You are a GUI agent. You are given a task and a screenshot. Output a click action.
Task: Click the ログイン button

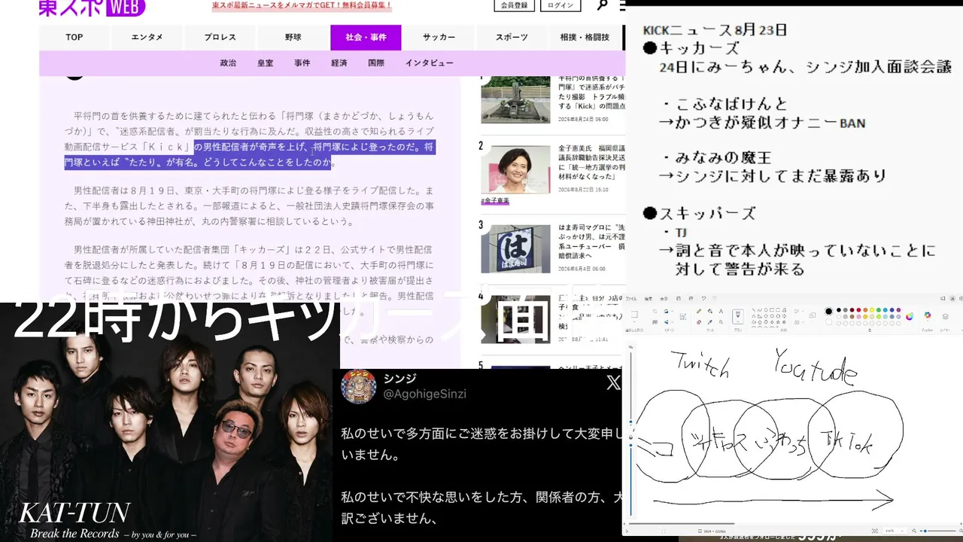tap(560, 5)
